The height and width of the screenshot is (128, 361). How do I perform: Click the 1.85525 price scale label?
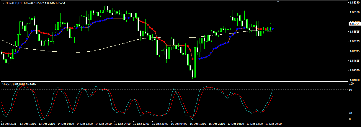pos(354,32)
